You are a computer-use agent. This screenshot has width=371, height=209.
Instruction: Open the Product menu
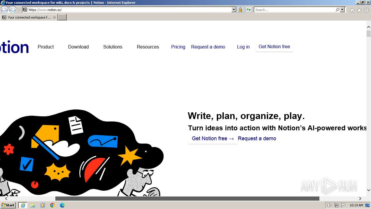click(46, 47)
